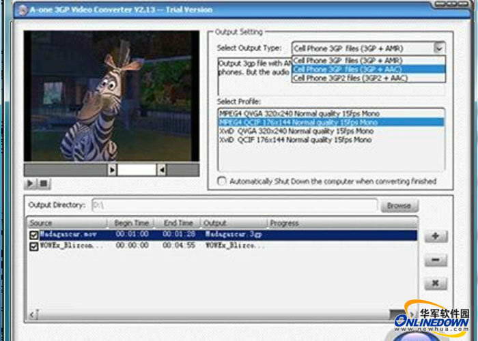Click the Output column header
The image size is (478, 341).
(234, 223)
